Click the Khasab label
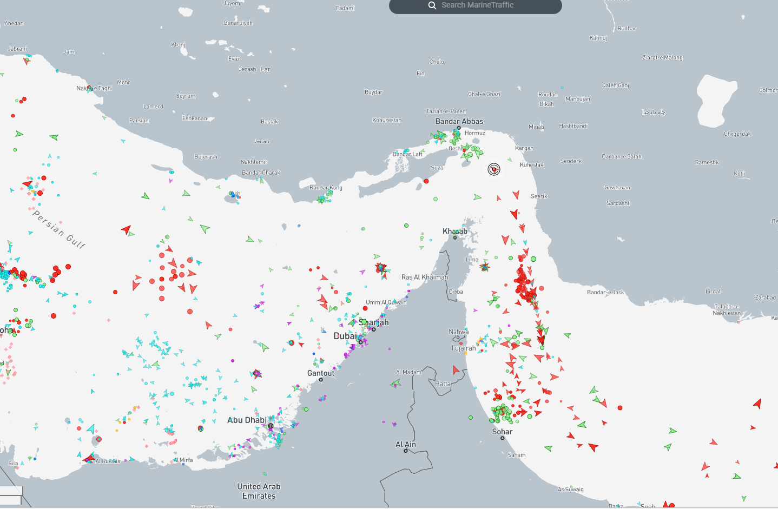This screenshot has height=509, width=778. pyautogui.click(x=455, y=231)
